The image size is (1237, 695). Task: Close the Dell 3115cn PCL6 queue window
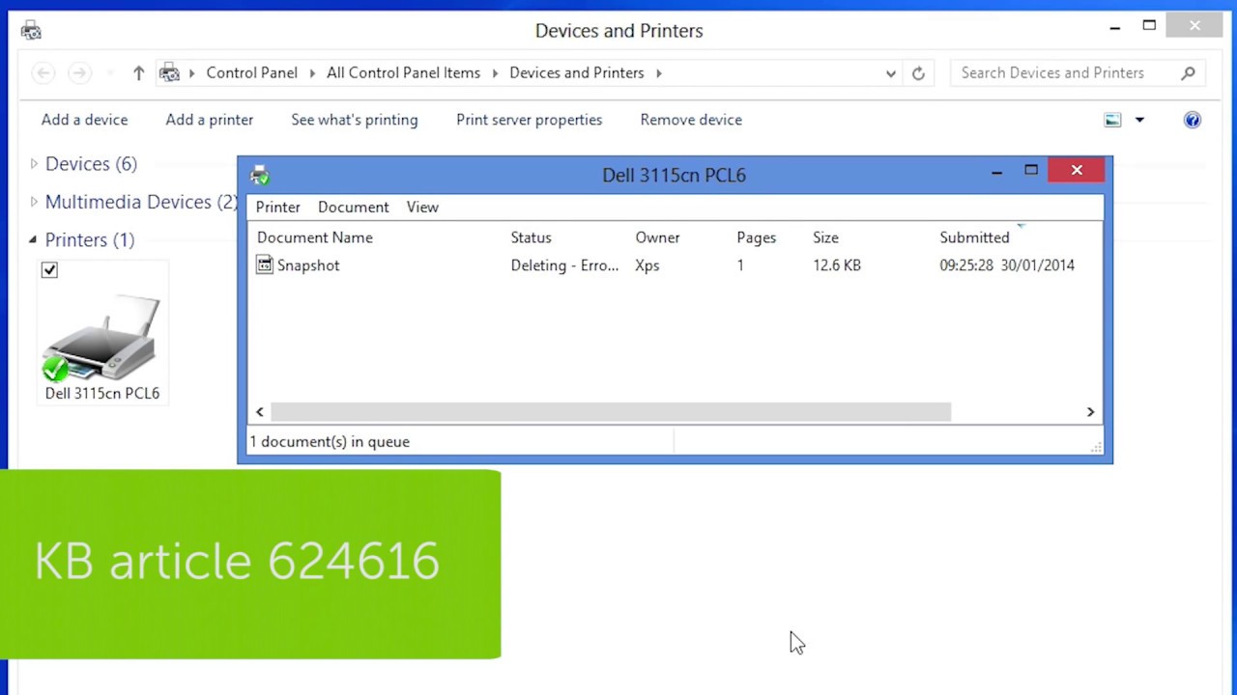click(x=1077, y=171)
